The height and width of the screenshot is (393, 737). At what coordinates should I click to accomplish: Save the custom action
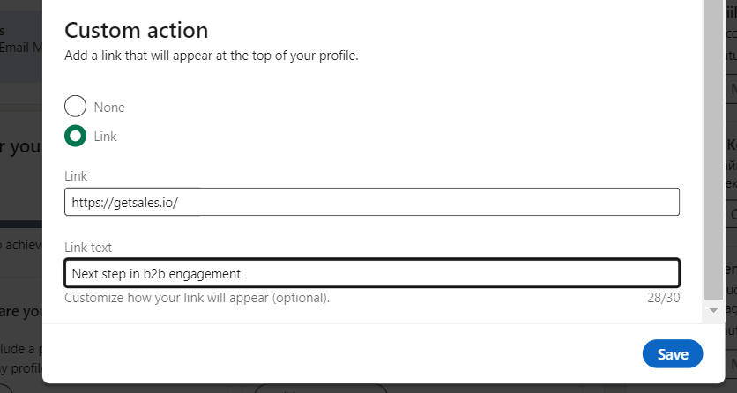tap(672, 353)
